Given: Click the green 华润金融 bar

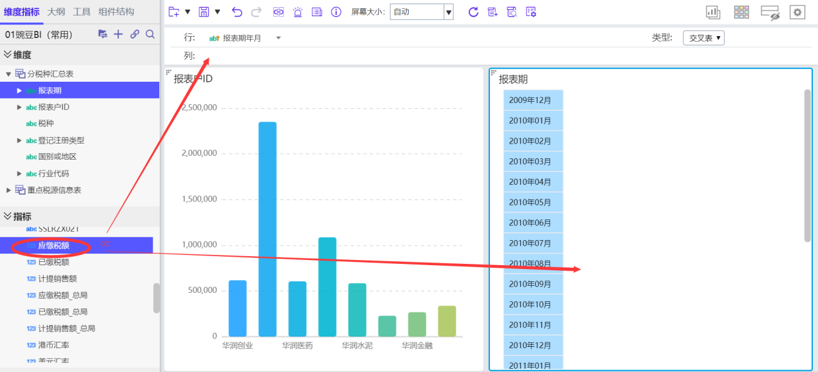Looking at the screenshot, I should (x=417, y=324).
